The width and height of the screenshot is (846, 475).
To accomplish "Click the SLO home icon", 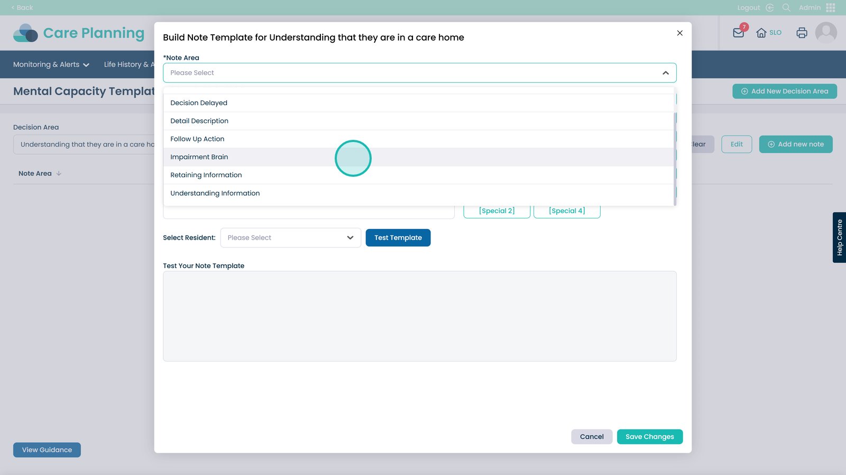I will pos(761,33).
